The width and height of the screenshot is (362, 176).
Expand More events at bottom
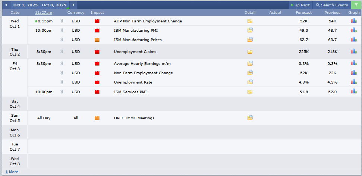point(12,172)
